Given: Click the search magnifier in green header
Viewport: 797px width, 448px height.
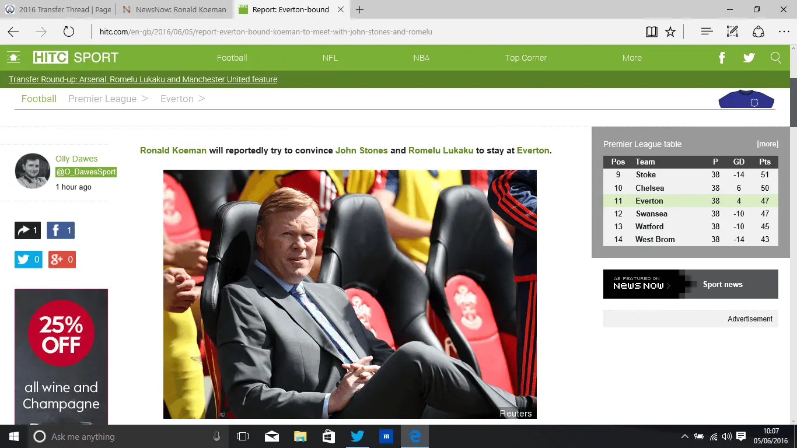Looking at the screenshot, I should tap(775, 58).
